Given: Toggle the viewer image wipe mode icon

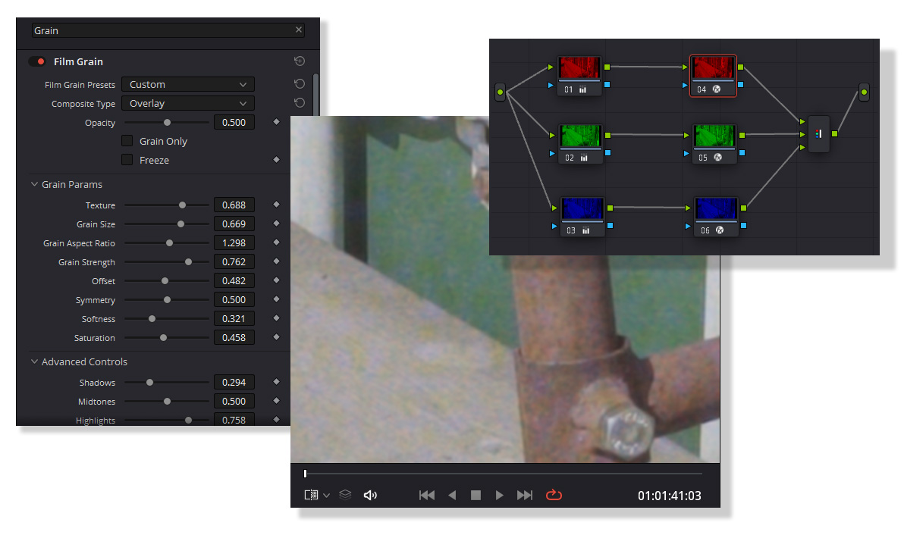Looking at the screenshot, I should click(x=311, y=495).
